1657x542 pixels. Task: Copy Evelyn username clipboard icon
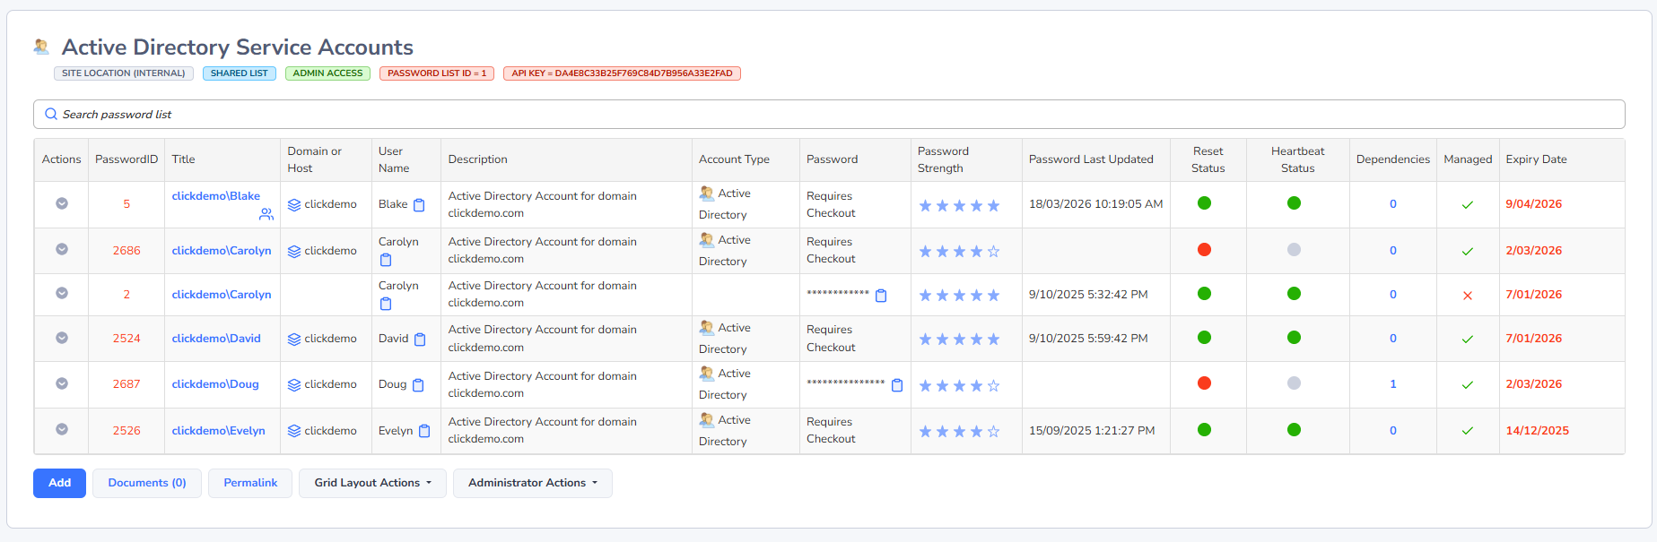(x=424, y=431)
